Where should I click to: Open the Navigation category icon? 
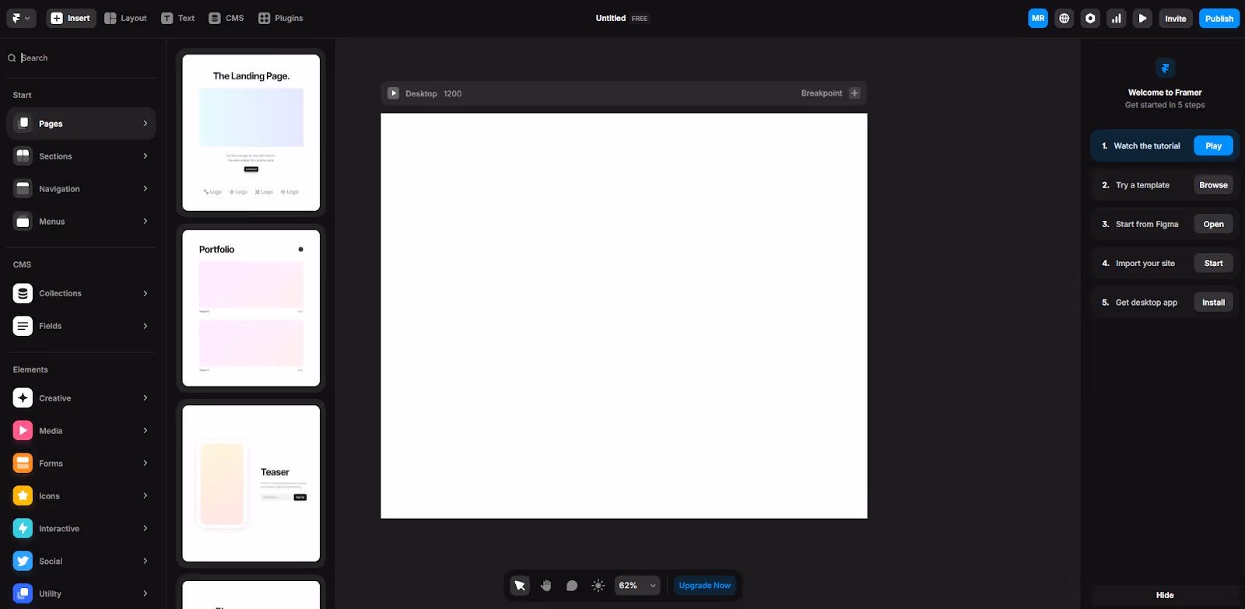click(23, 188)
